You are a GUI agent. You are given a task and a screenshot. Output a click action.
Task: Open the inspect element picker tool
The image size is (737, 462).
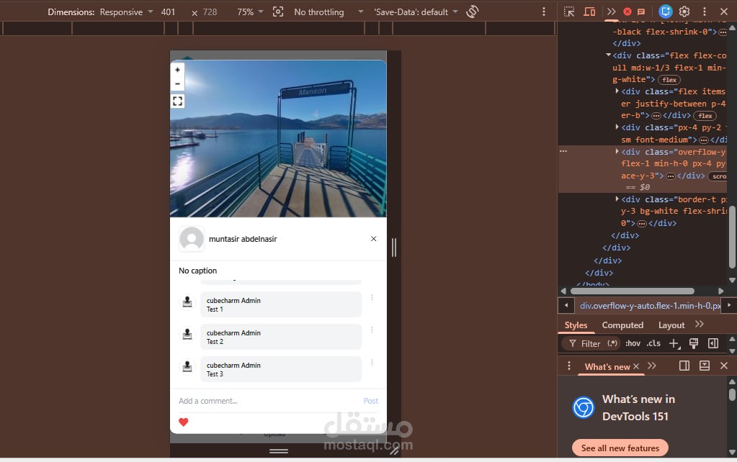point(569,12)
